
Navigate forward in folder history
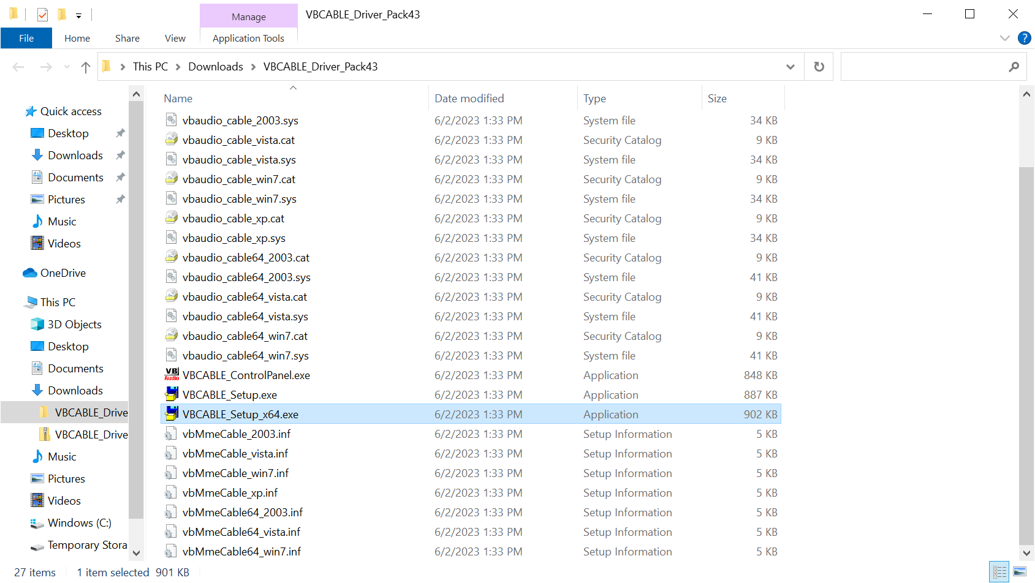pyautogui.click(x=46, y=67)
